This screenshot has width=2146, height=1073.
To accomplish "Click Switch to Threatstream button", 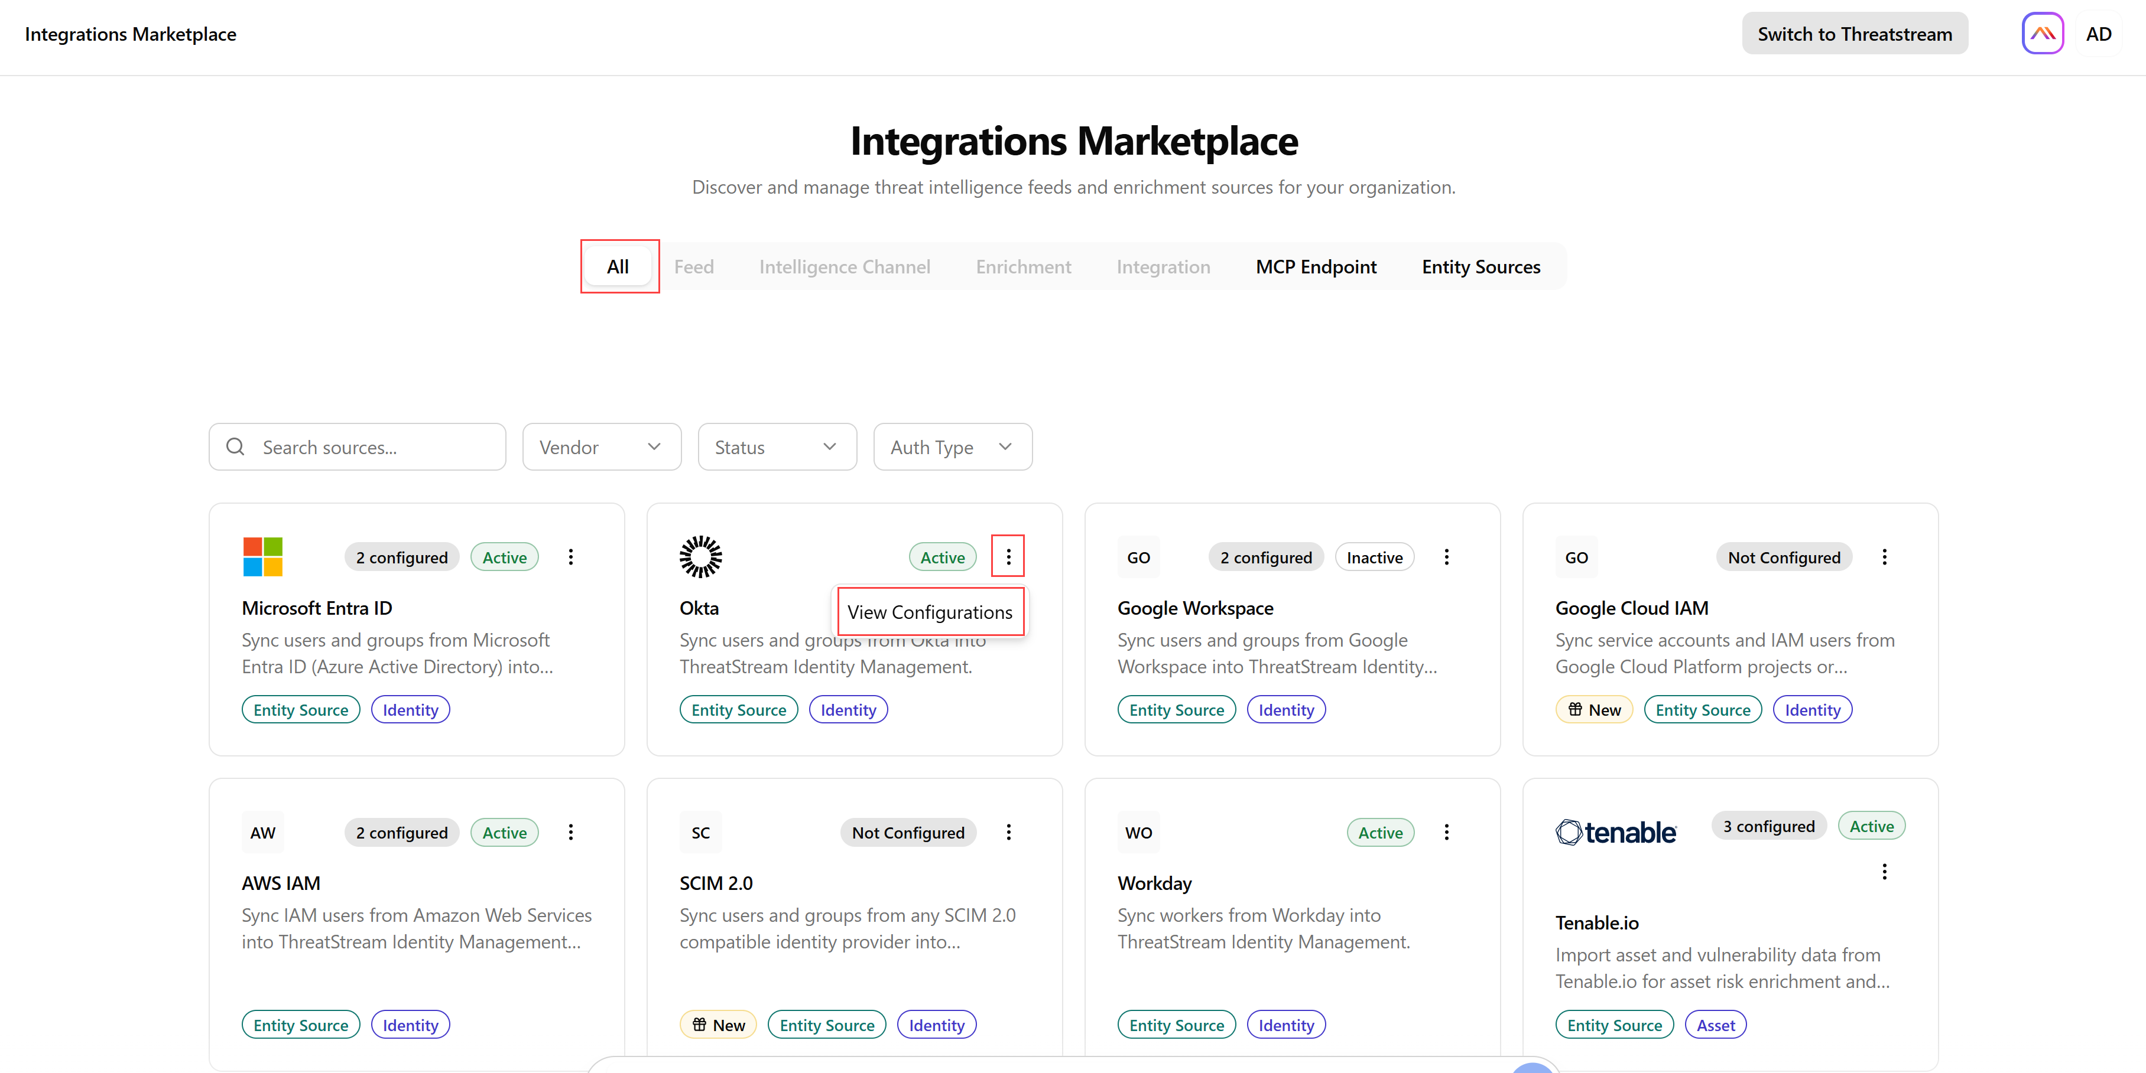I will [x=1855, y=33].
